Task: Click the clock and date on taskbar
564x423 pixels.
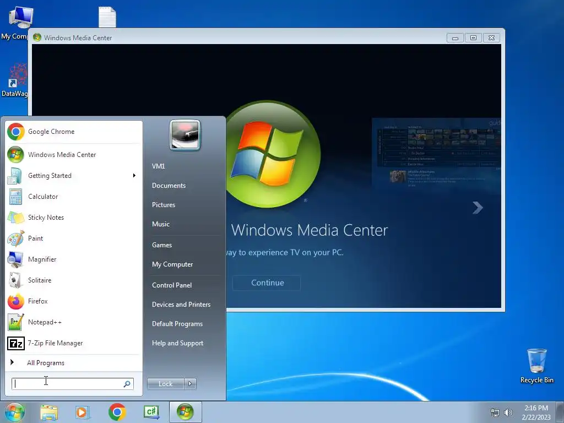Action: click(x=536, y=413)
